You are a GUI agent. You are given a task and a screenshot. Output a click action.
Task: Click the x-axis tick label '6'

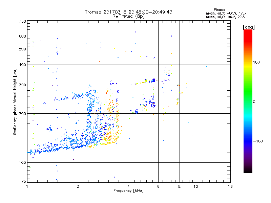coord(158,186)
